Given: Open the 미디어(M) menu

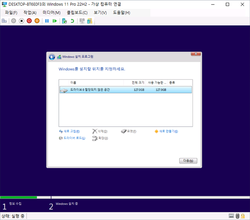Looking at the screenshot, I should (x=51, y=12).
